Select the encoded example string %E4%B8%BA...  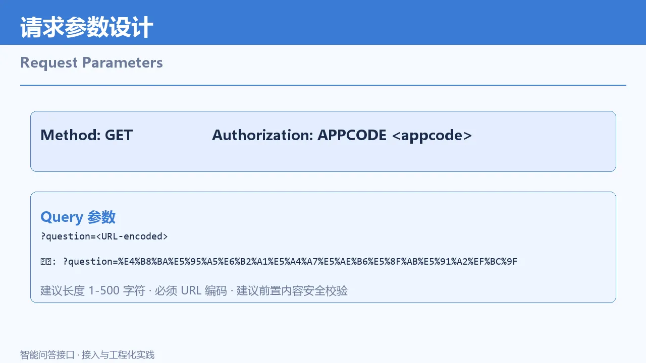[143, 261]
